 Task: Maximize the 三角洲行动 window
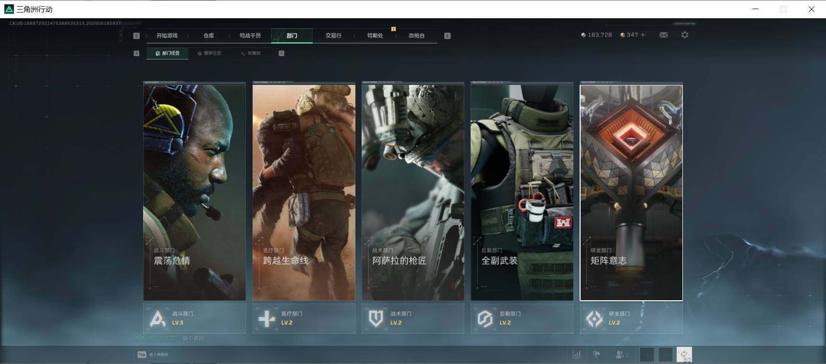(783, 9)
